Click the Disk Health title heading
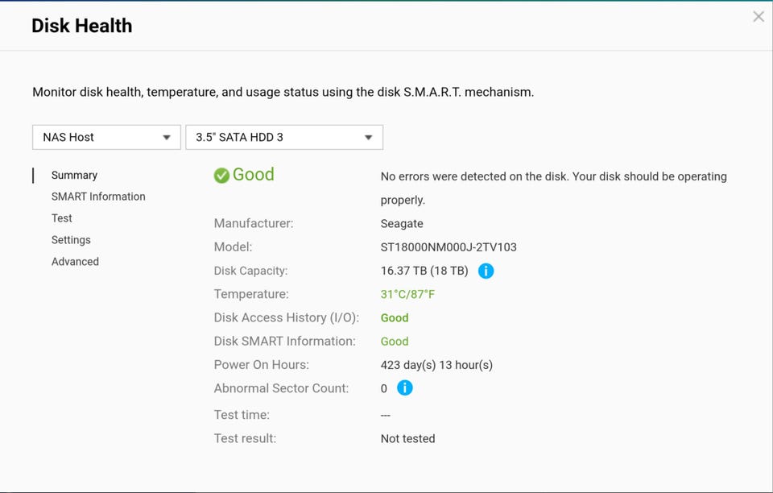 click(81, 26)
